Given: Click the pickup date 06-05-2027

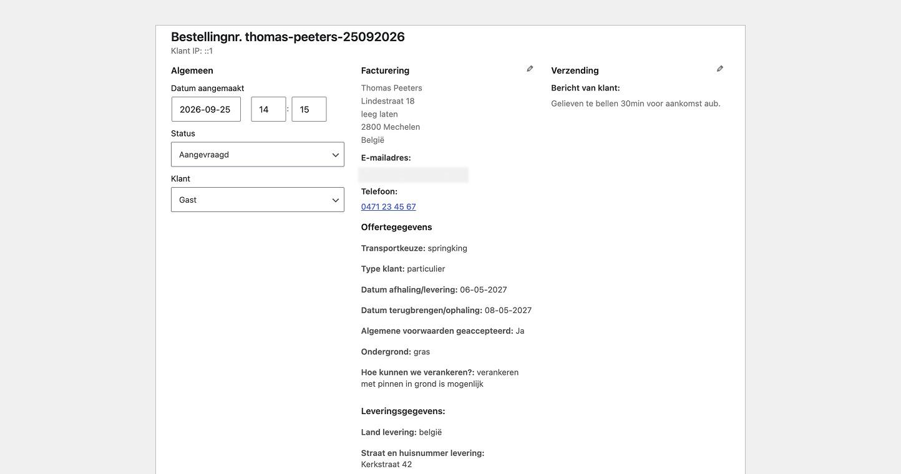Looking at the screenshot, I should tap(484, 289).
